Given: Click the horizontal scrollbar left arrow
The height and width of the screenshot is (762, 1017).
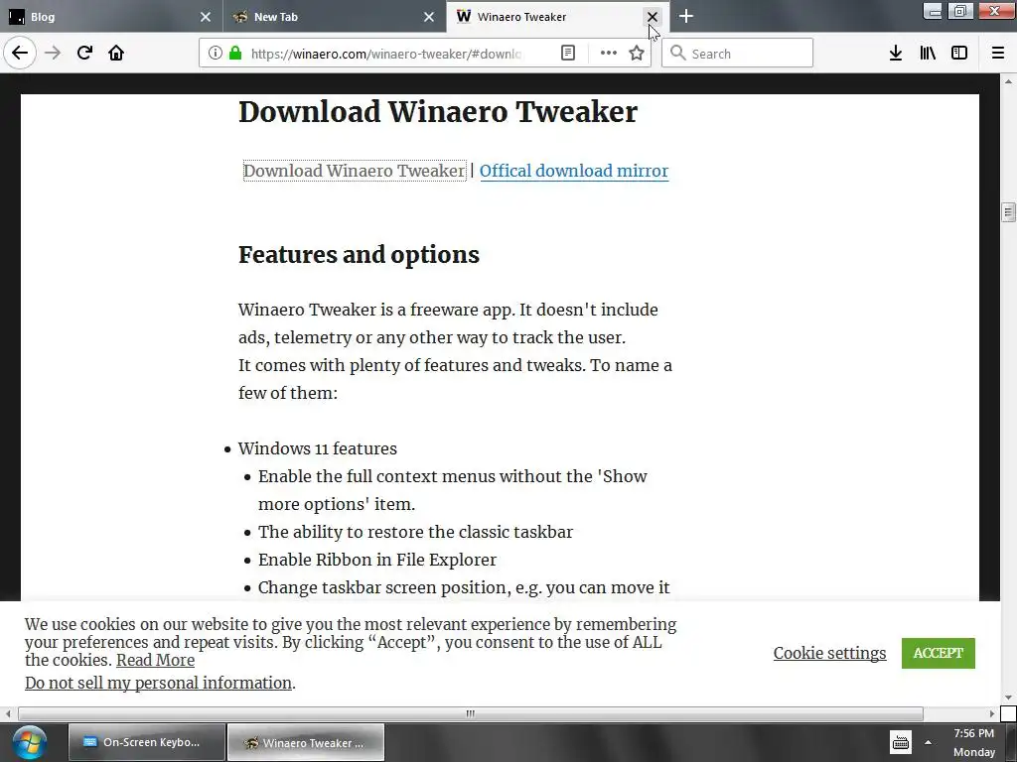Looking at the screenshot, I should (8, 713).
